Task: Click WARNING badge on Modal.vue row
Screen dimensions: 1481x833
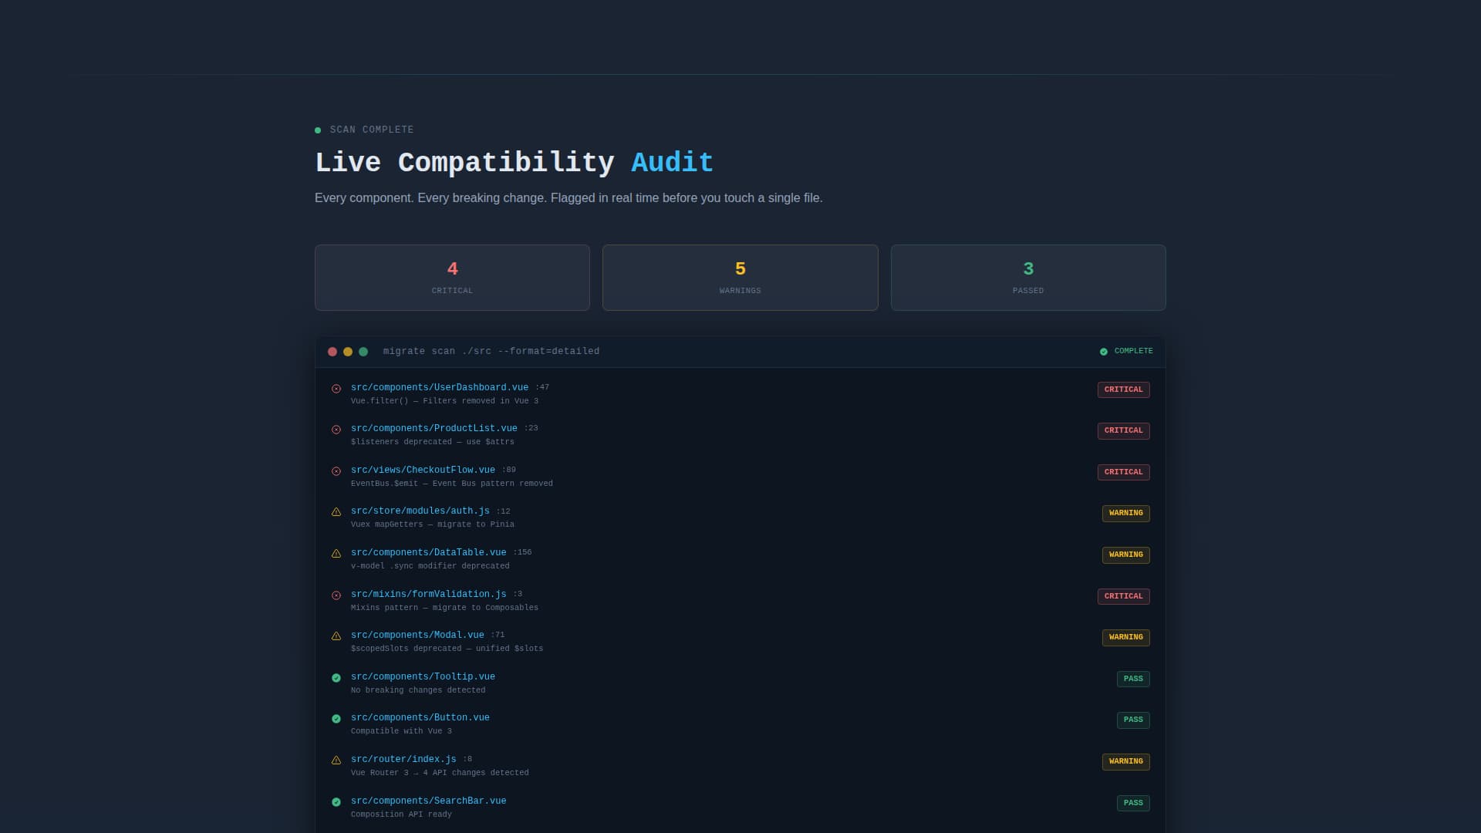Action: click(1126, 637)
